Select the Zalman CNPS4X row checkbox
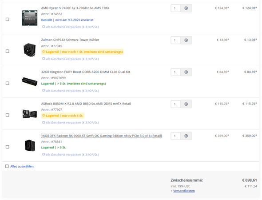This screenshot has height=200, width=262. pos(8,51)
